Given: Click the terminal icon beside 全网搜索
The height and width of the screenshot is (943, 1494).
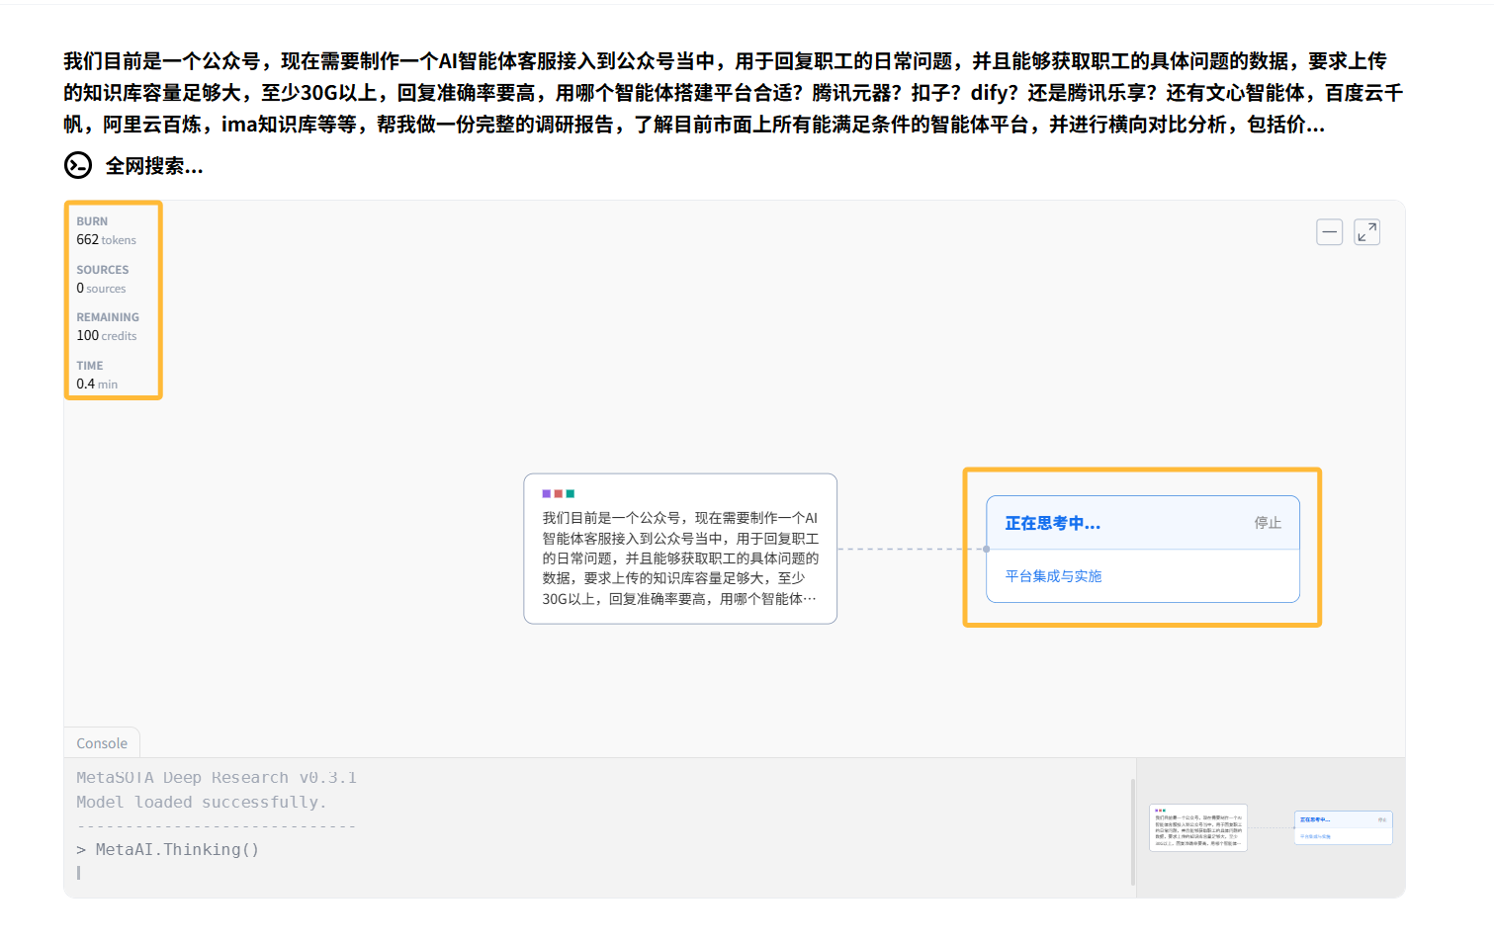Looking at the screenshot, I should point(78,165).
